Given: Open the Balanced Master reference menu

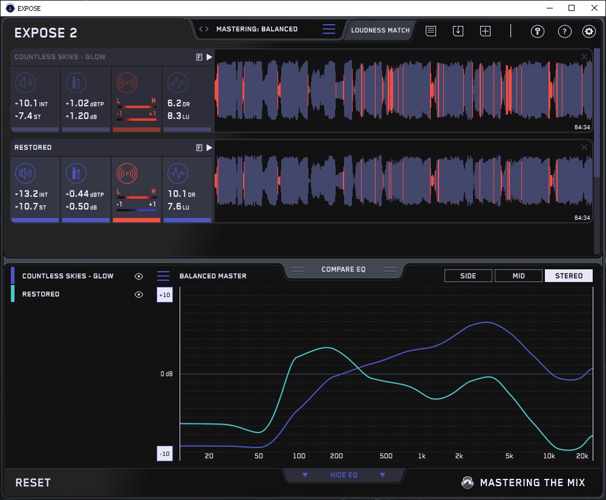Looking at the screenshot, I should click(163, 276).
